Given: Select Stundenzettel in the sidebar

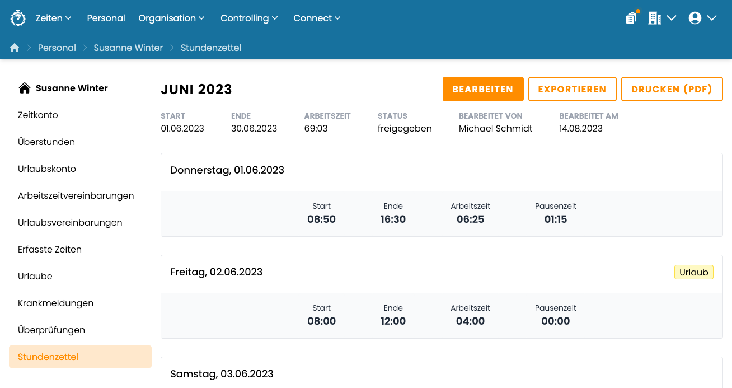Looking at the screenshot, I should [80, 357].
